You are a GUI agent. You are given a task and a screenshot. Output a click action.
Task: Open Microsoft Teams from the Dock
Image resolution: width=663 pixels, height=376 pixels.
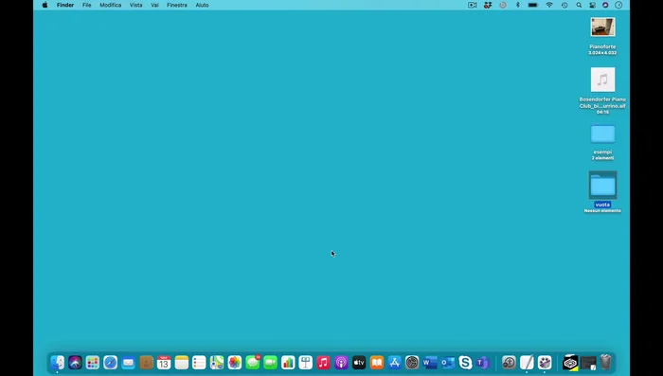483,363
